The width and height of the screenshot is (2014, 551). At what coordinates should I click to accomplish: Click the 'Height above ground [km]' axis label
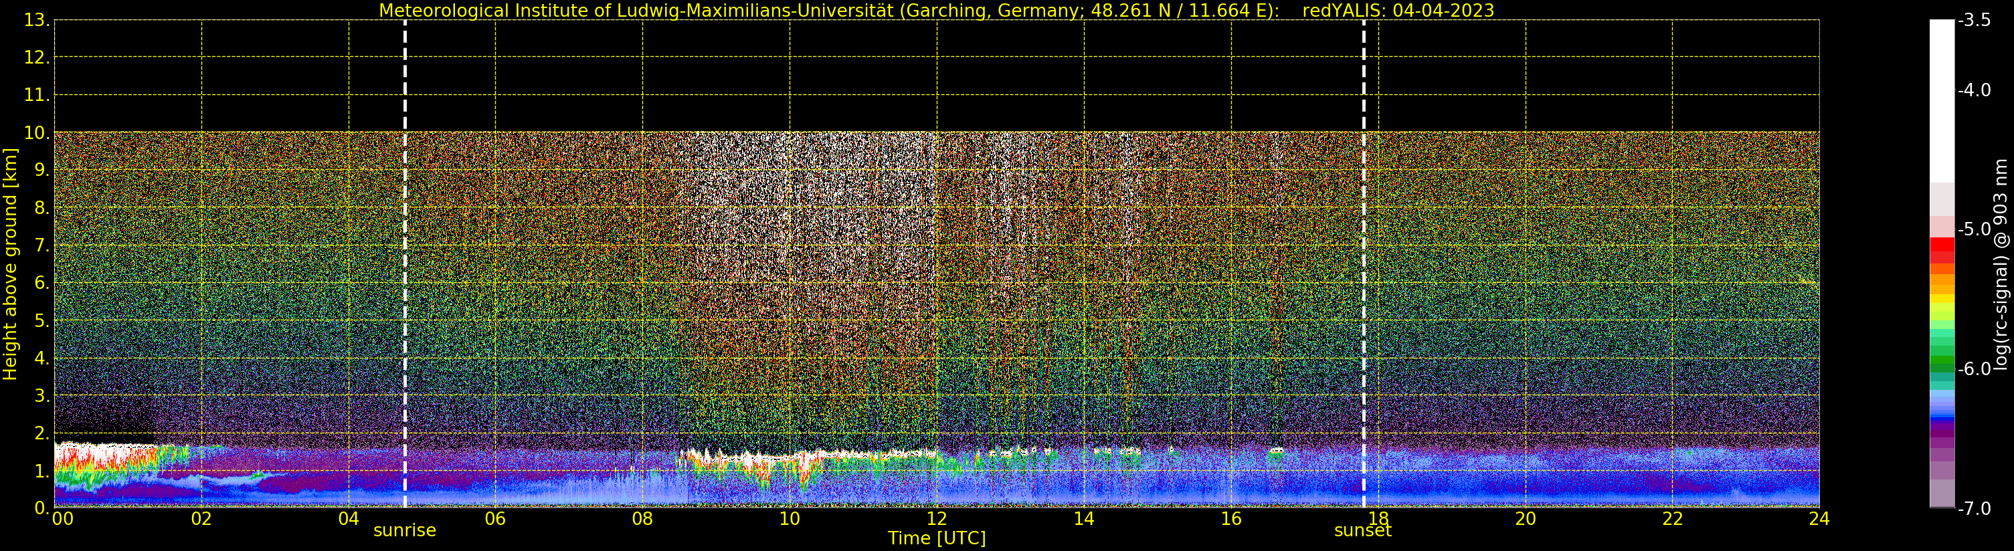(x=10, y=264)
